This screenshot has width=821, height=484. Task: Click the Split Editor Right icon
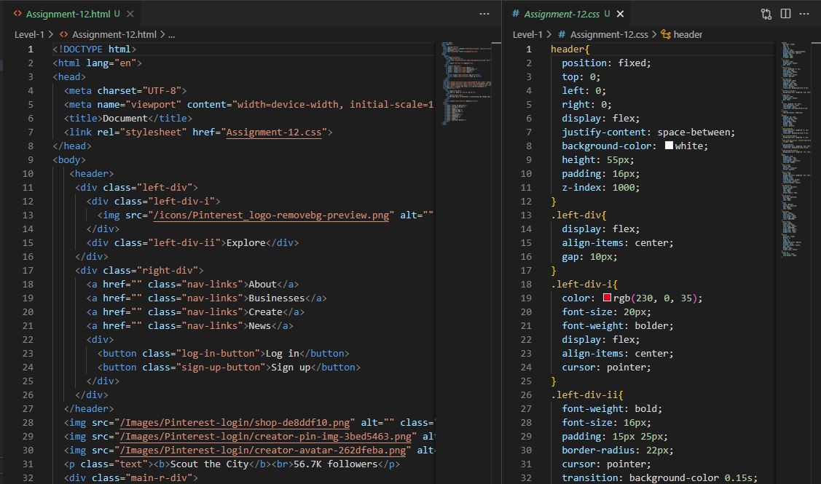pyautogui.click(x=785, y=14)
